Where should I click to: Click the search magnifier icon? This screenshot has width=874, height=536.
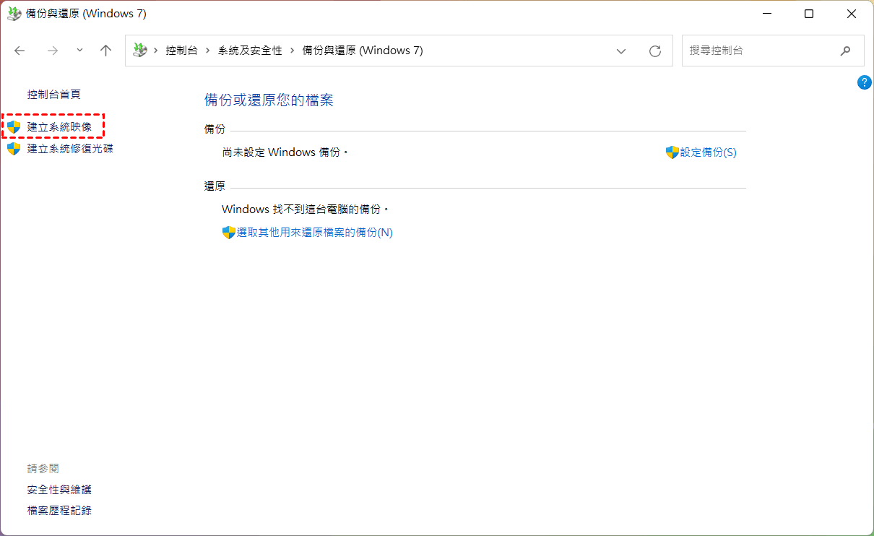tap(845, 51)
